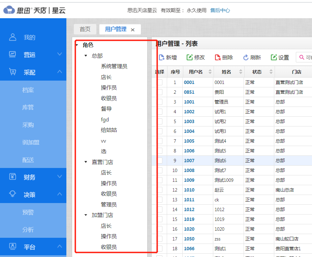Open the 售后中心 link

click(220, 10)
